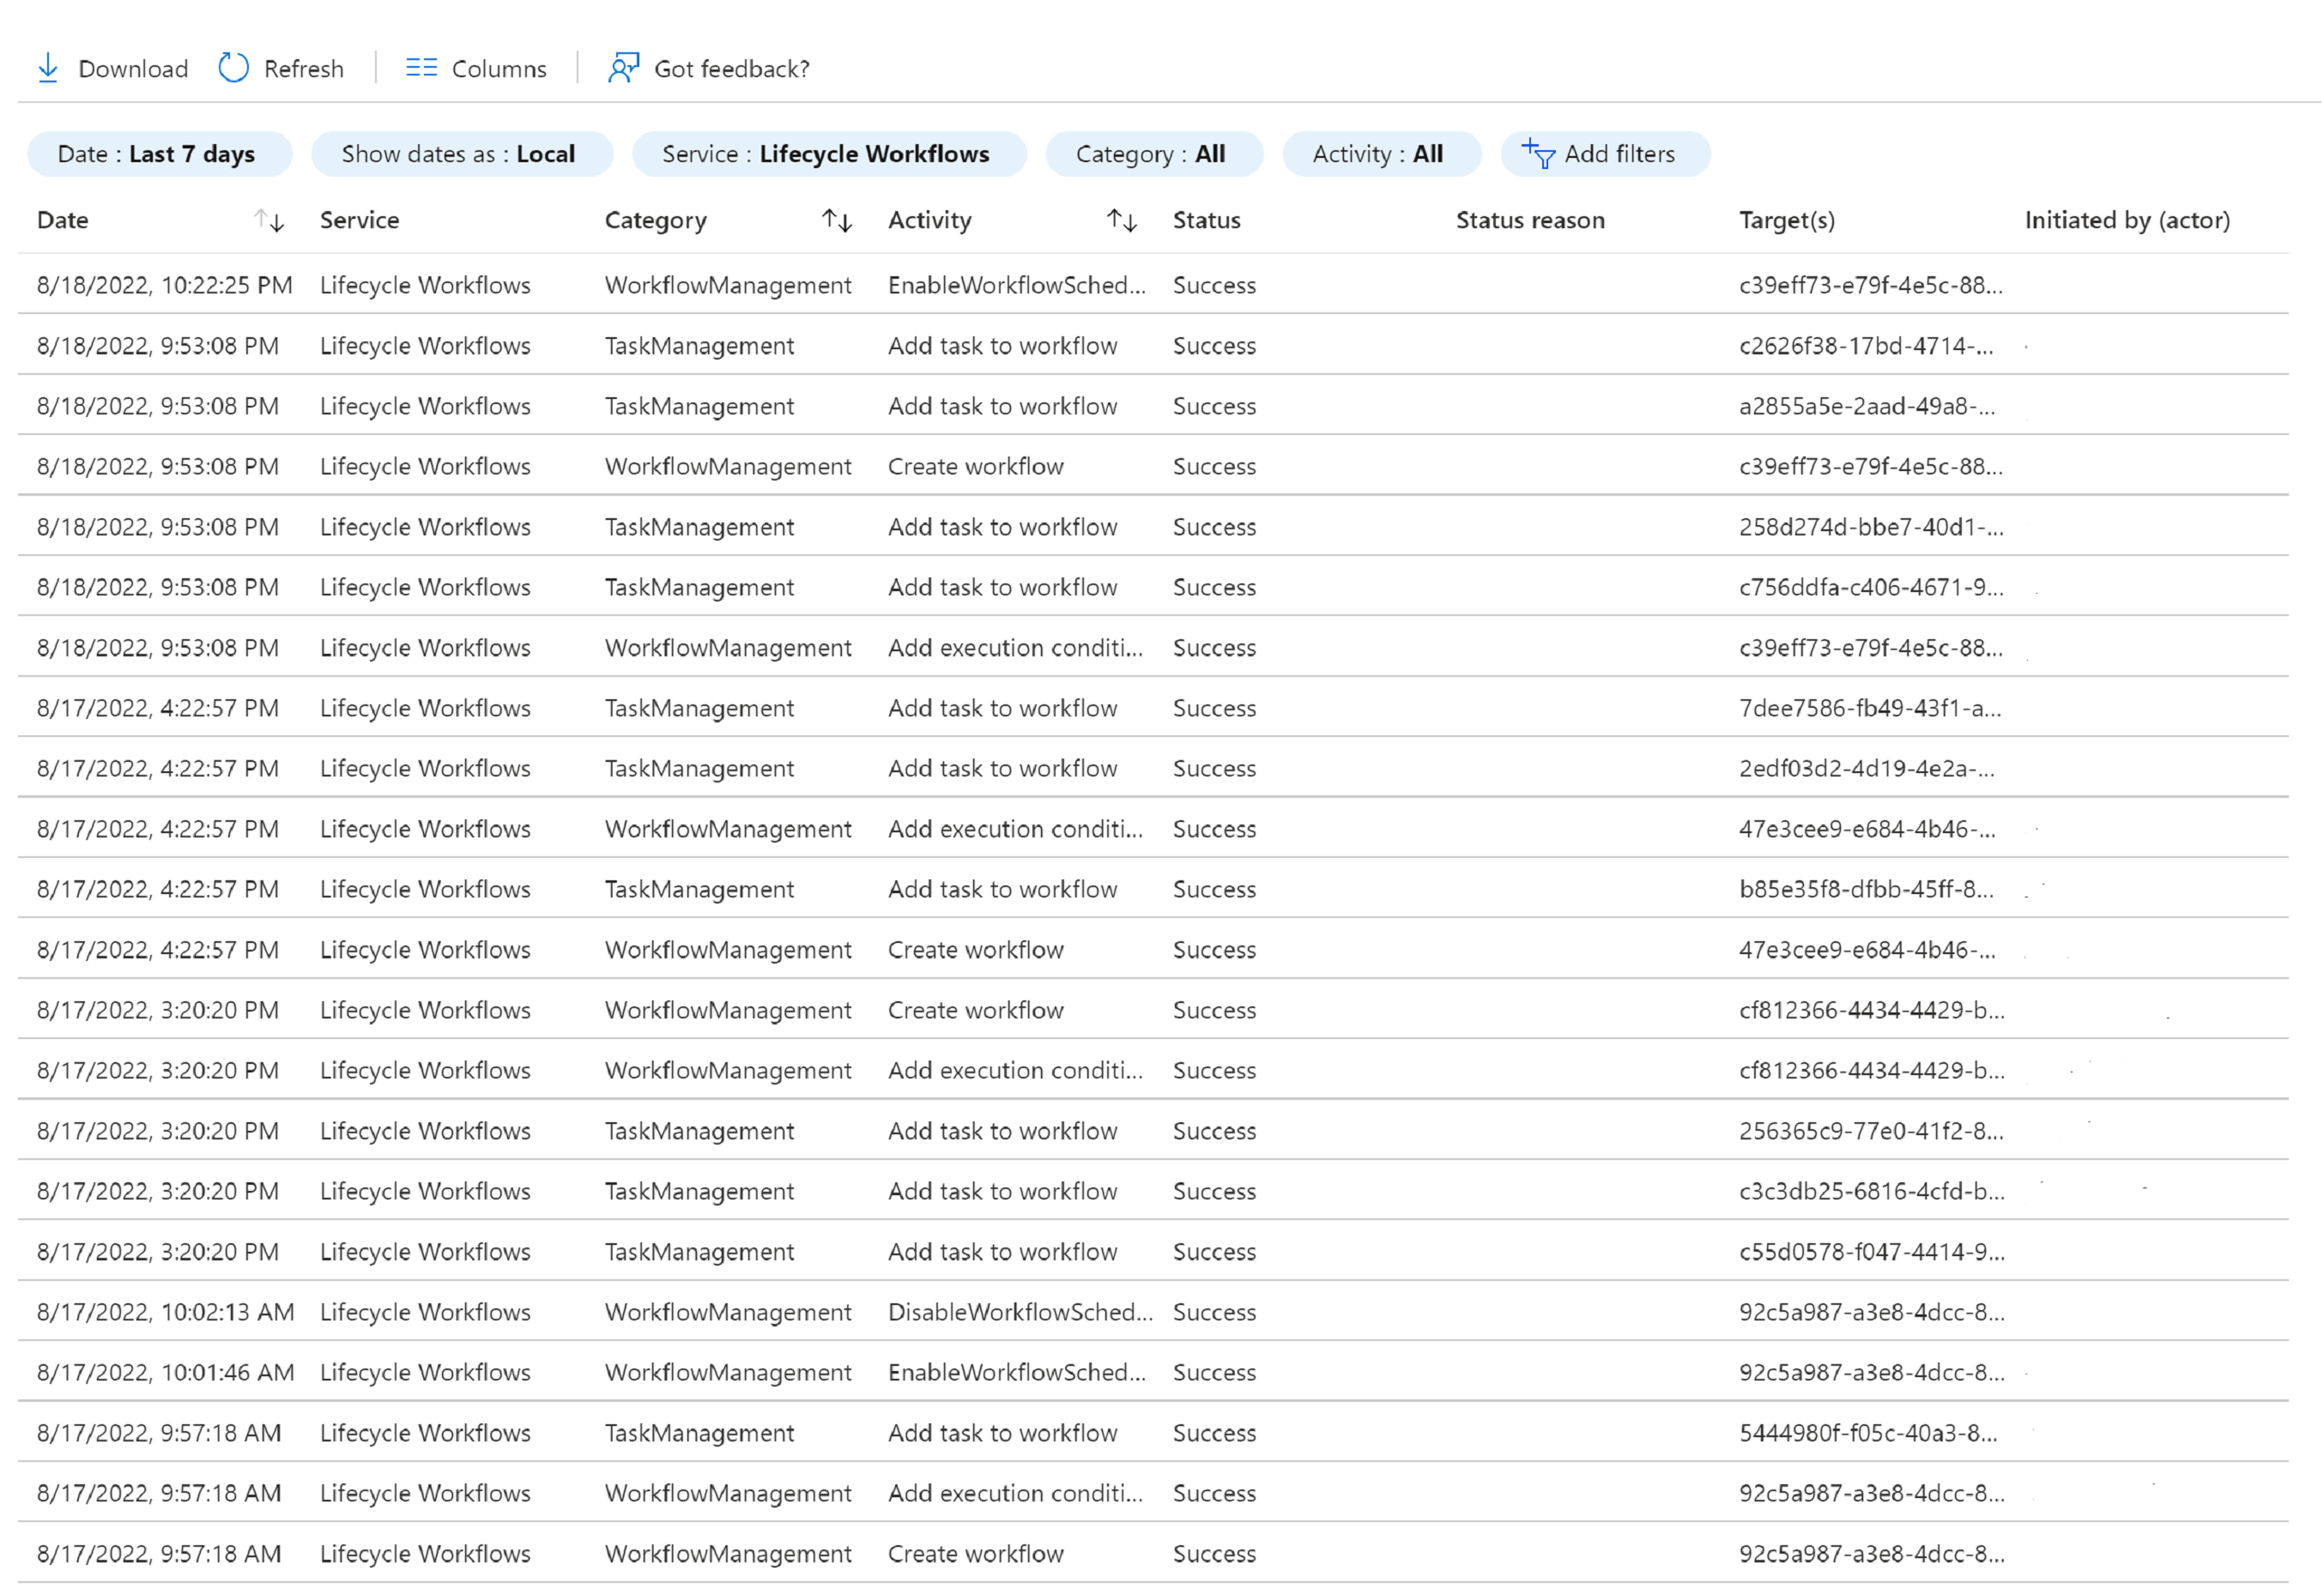
Task: Open the Category filter dropdown
Action: click(x=1150, y=154)
